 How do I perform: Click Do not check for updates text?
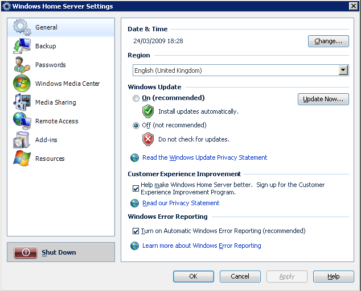pos(194,139)
